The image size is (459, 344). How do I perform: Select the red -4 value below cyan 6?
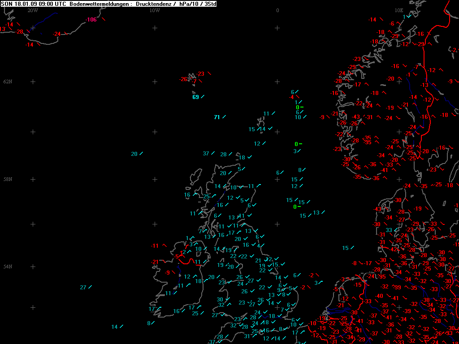point(291,97)
